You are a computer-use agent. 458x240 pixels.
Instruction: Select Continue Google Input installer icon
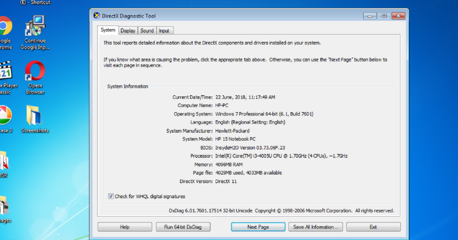point(35,33)
